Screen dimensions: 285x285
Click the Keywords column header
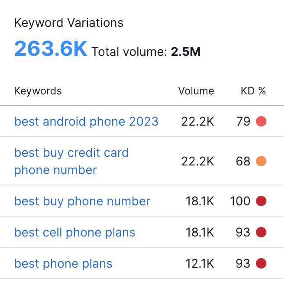tap(38, 91)
